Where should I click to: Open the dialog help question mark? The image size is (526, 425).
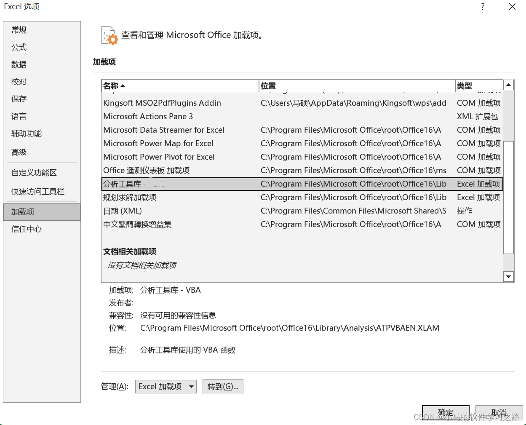pos(483,7)
